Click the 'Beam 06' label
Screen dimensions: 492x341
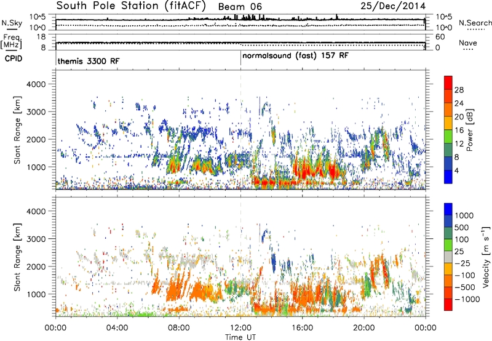click(240, 7)
